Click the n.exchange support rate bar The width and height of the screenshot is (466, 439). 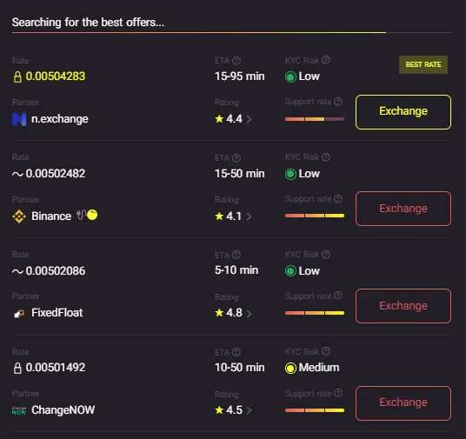315,119
